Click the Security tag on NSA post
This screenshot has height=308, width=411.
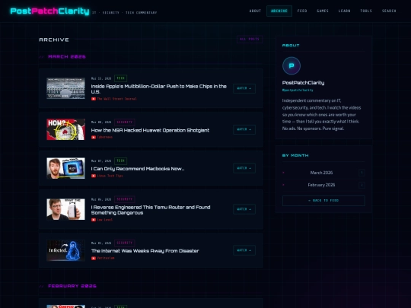(x=125, y=122)
